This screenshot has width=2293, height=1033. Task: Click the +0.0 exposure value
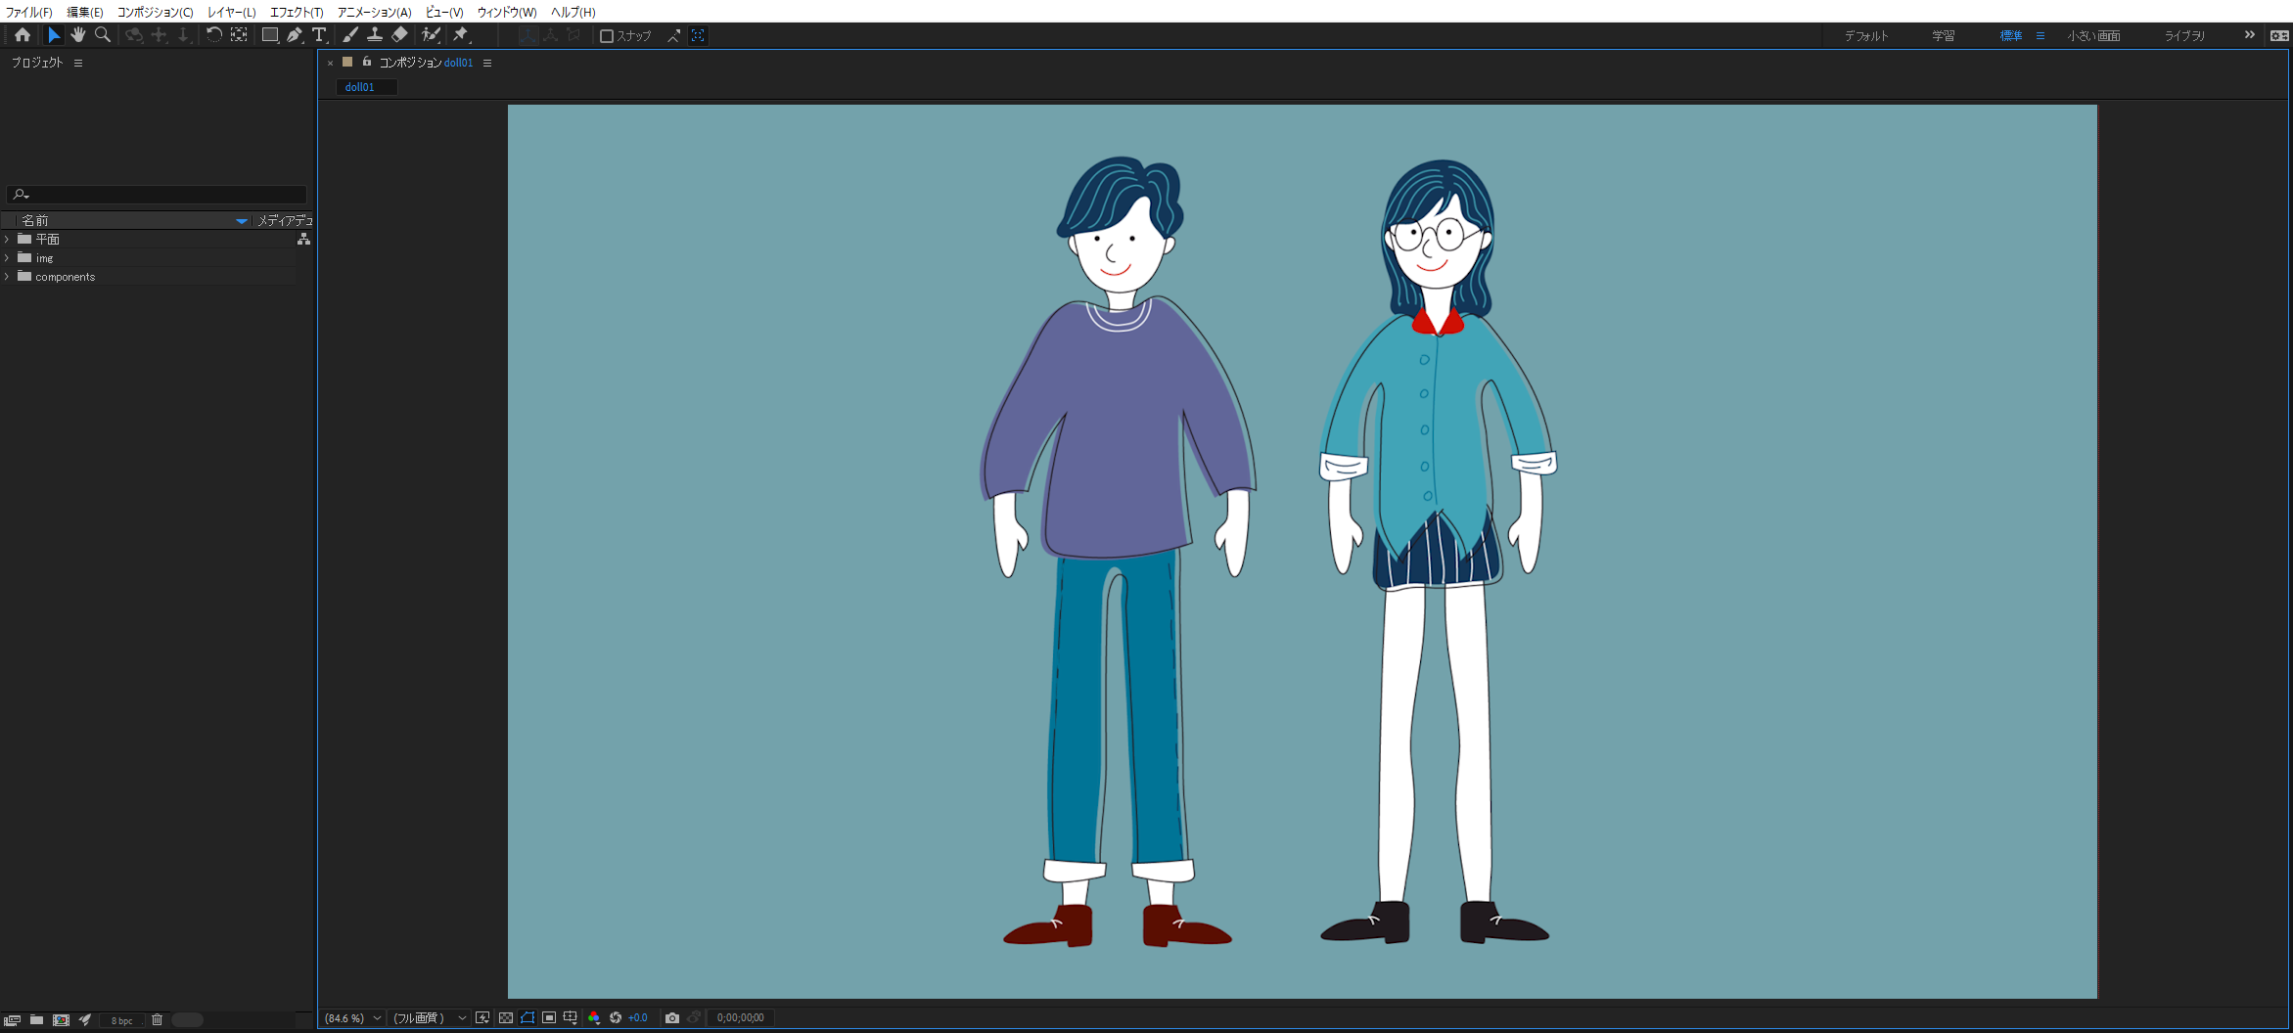(x=638, y=1017)
